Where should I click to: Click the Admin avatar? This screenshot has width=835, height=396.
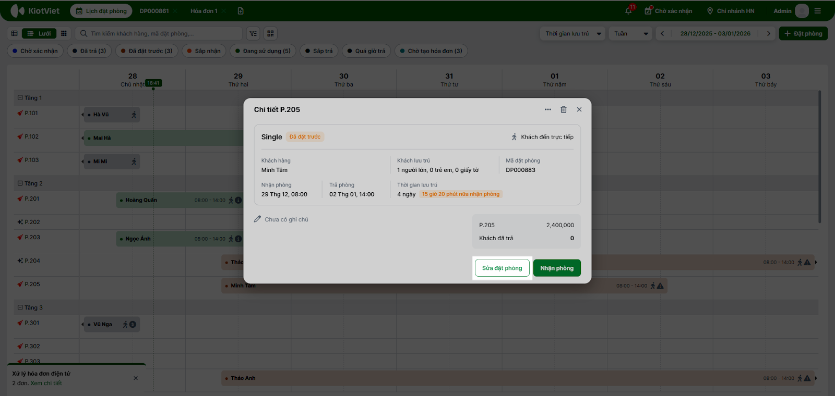click(x=802, y=11)
